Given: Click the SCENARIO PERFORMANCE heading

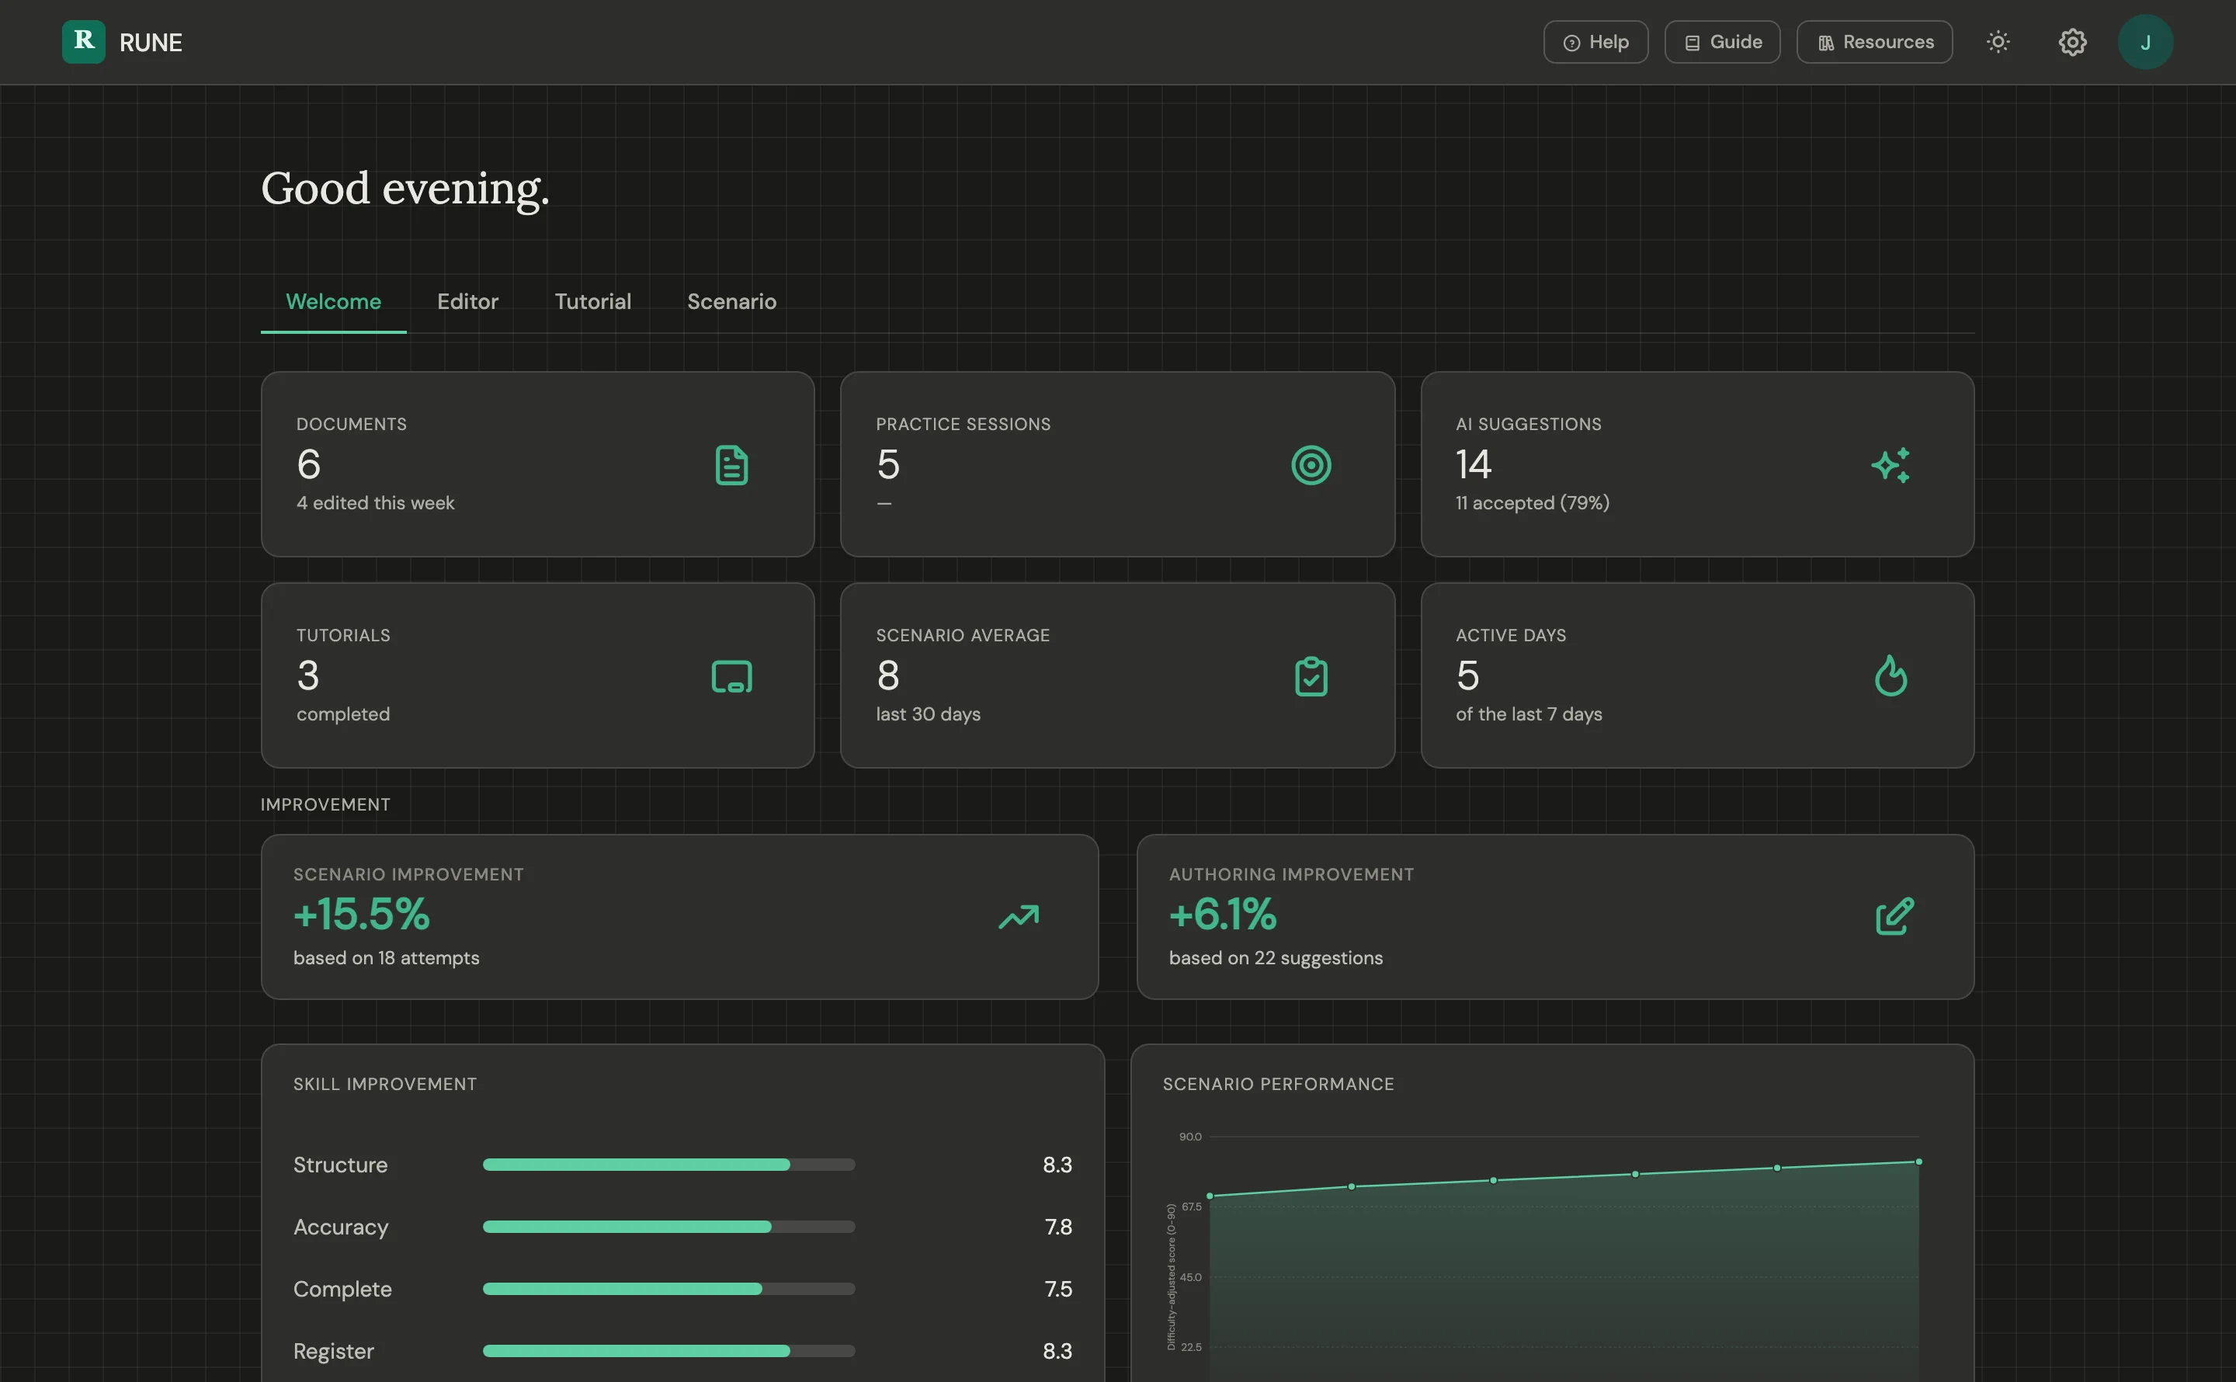Looking at the screenshot, I should [1279, 1084].
